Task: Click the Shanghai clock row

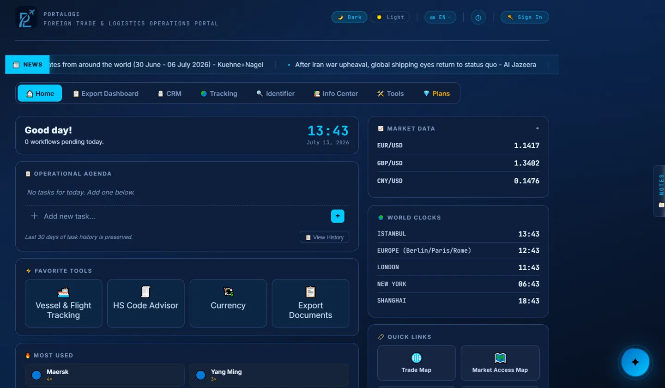Action: coord(458,301)
